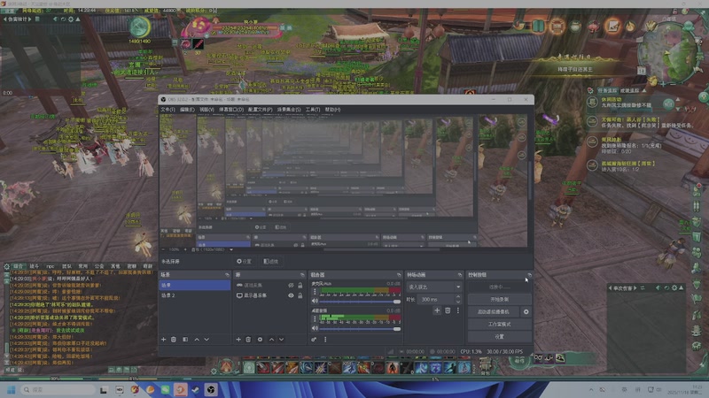Open source 滤镜 filters button in source toolbar

(x=271, y=261)
